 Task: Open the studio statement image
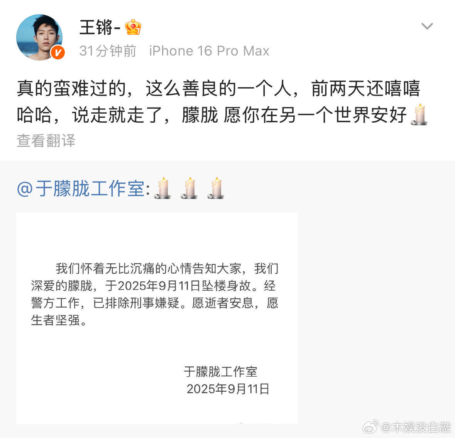click(x=157, y=318)
